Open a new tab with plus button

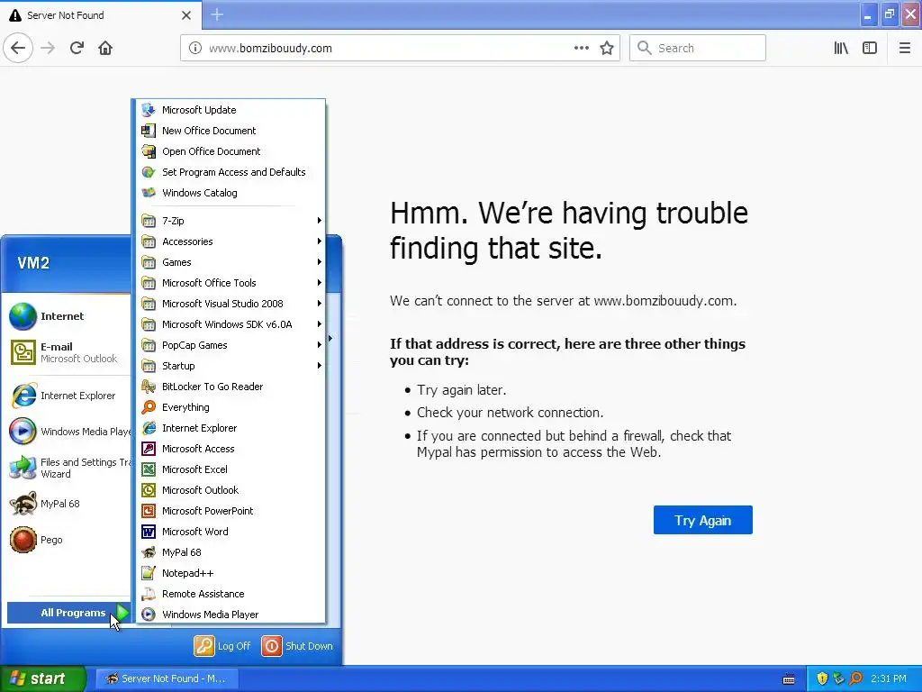217,14
